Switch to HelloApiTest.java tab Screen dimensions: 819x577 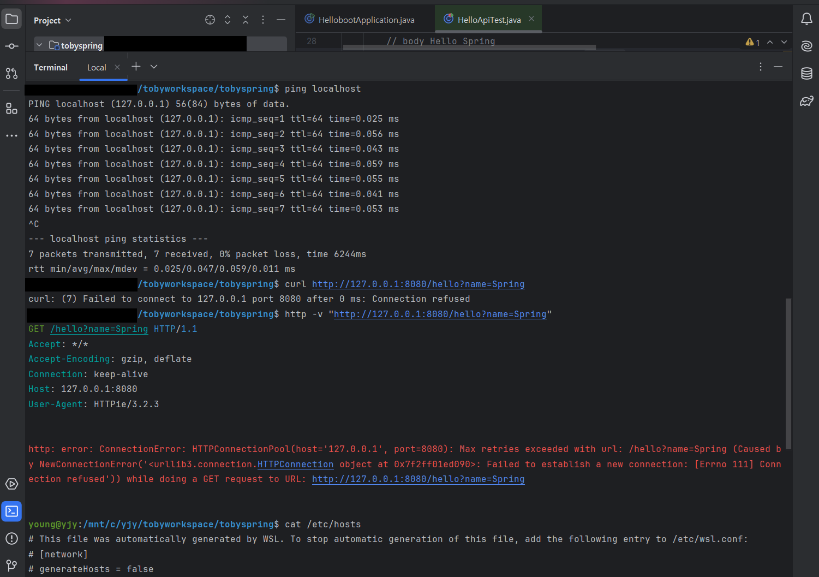488,20
